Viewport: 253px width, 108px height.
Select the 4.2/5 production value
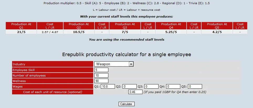point(217,32)
